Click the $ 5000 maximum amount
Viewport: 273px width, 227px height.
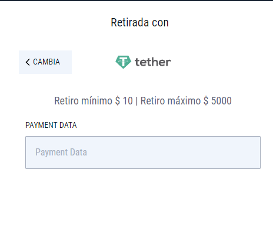(218, 101)
